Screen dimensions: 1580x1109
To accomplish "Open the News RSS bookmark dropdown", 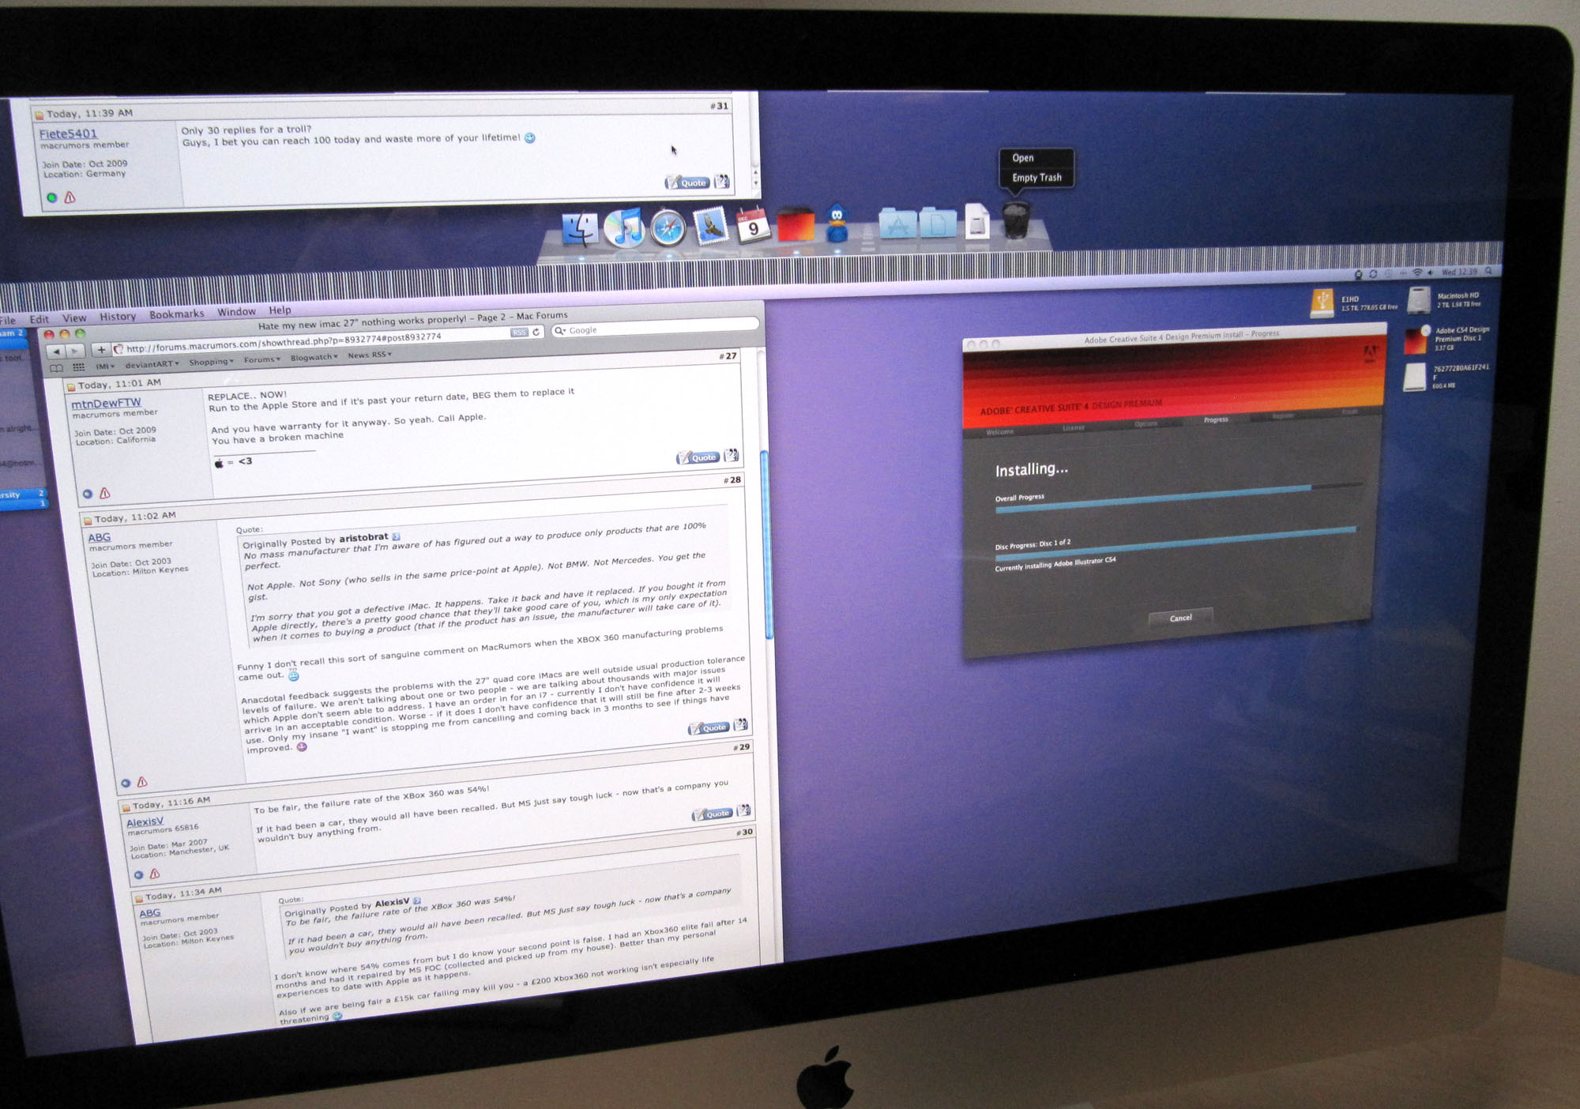I will pos(370,355).
